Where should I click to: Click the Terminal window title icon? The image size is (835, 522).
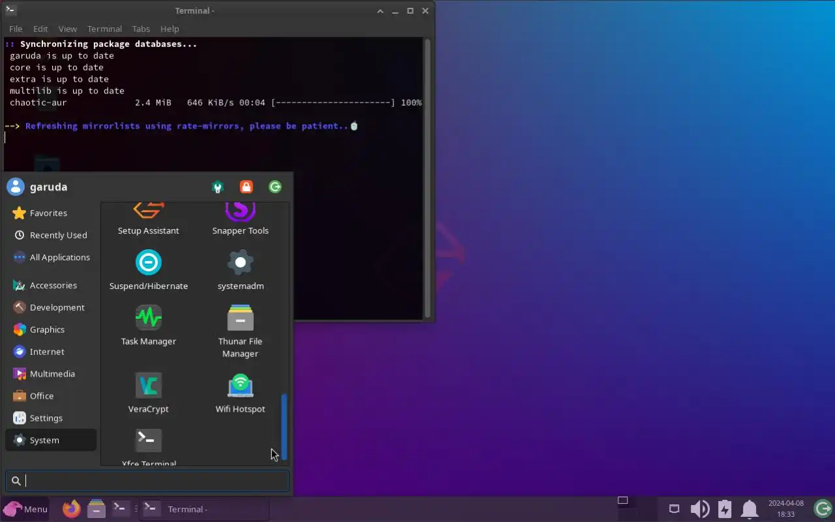[x=10, y=10]
